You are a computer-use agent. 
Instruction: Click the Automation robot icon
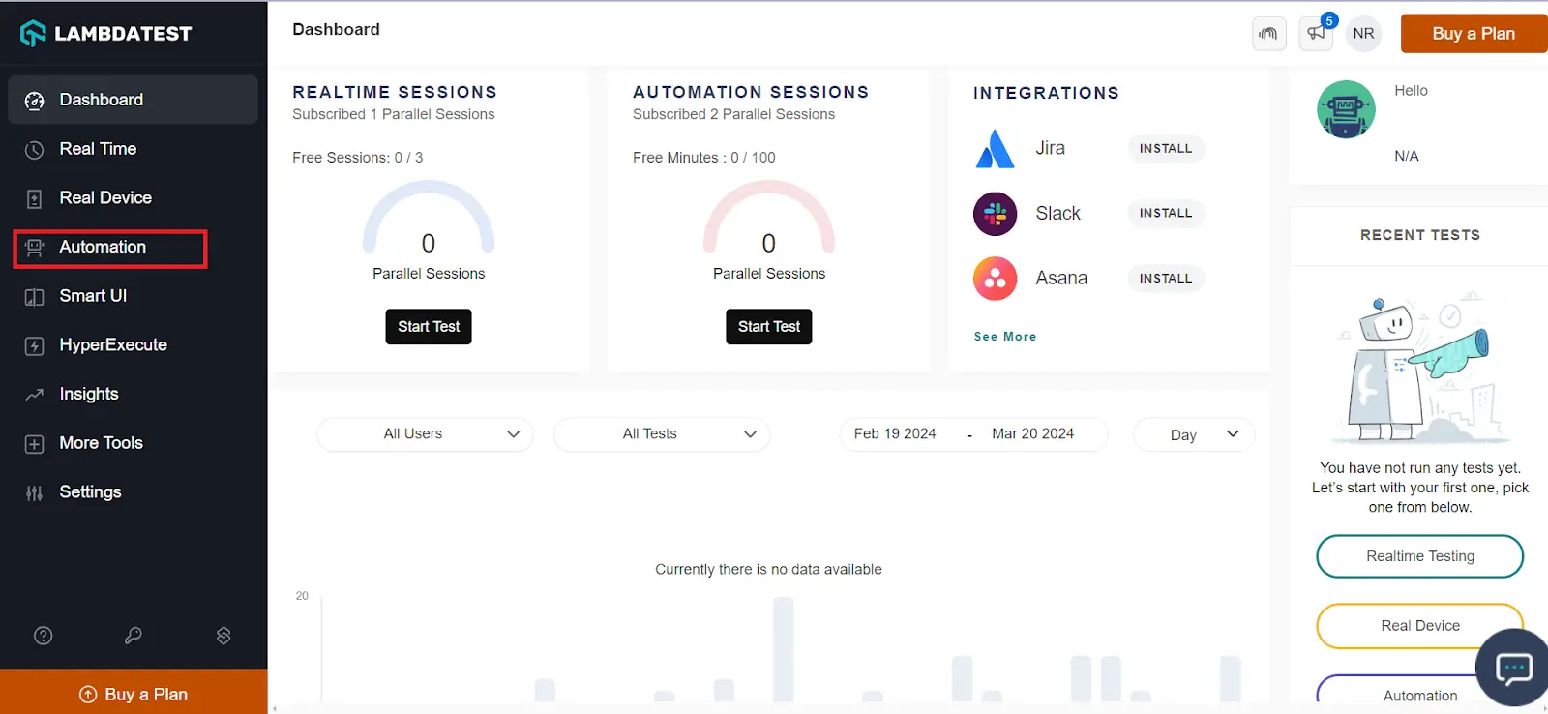pyautogui.click(x=35, y=248)
